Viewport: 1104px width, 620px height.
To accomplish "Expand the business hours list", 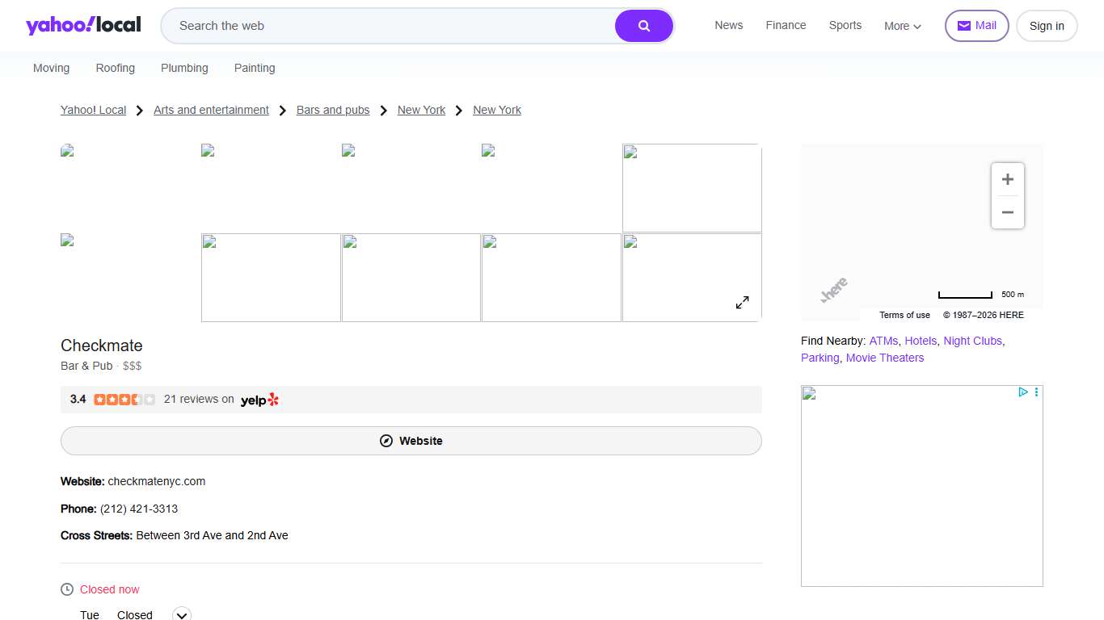I will pos(182,614).
